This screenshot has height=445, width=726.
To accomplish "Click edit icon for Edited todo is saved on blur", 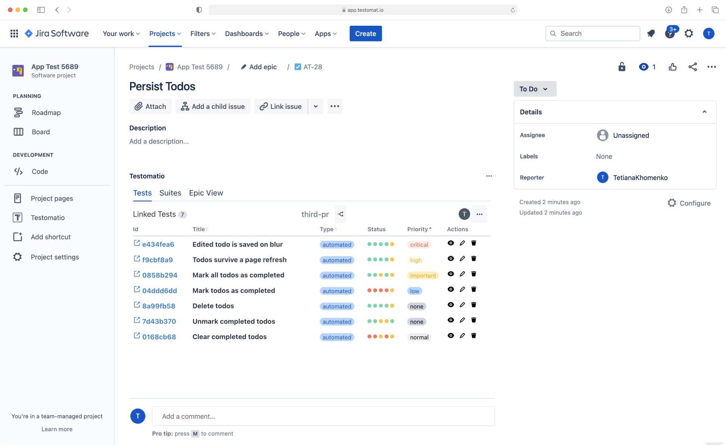I will click(462, 243).
